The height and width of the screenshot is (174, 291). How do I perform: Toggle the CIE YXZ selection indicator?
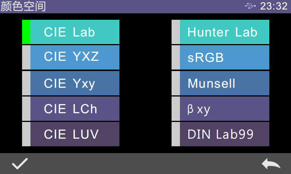click(26, 57)
